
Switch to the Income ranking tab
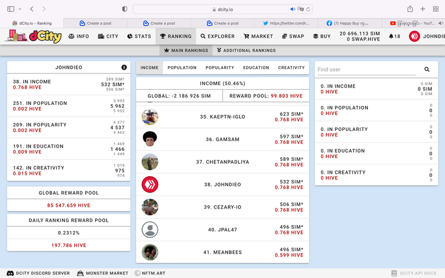(x=149, y=68)
